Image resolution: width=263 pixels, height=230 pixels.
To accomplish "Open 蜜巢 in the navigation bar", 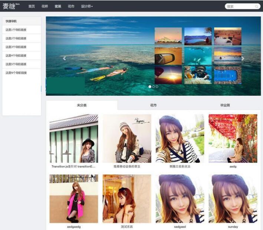I will coord(58,6).
